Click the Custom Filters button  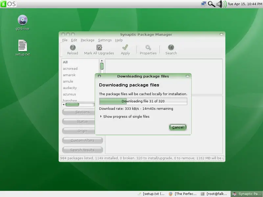pyautogui.click(x=83, y=141)
